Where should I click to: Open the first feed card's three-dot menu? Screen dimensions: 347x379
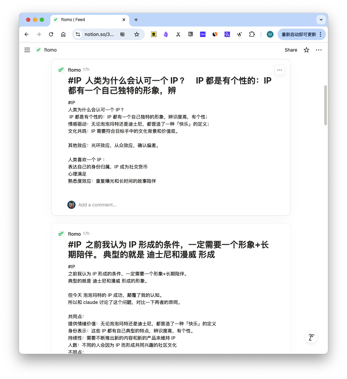coord(280,70)
